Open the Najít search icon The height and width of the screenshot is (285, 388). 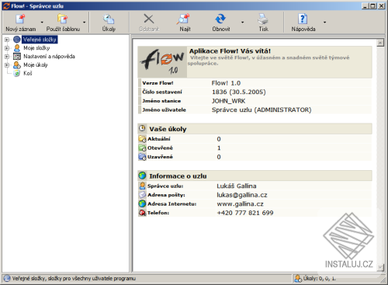coord(184,19)
